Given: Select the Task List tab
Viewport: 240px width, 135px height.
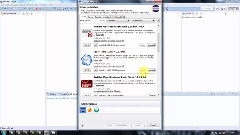Looking at the screenshot, I should click(x=201, y=13).
